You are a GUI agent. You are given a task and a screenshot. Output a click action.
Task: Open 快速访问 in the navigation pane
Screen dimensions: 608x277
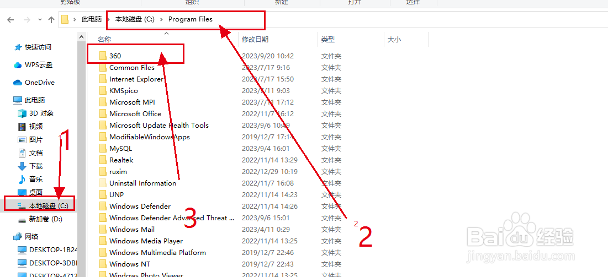(x=38, y=47)
